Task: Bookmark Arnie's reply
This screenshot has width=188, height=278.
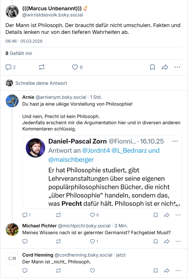Action: tap(156, 215)
